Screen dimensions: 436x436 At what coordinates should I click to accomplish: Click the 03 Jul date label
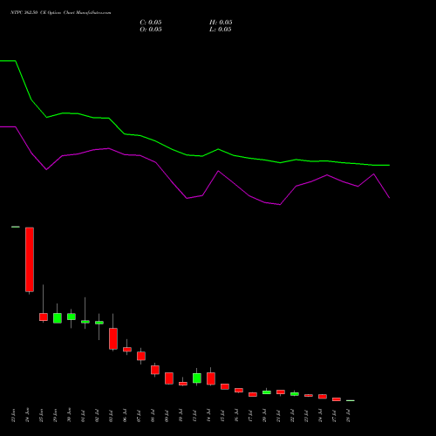(111, 416)
